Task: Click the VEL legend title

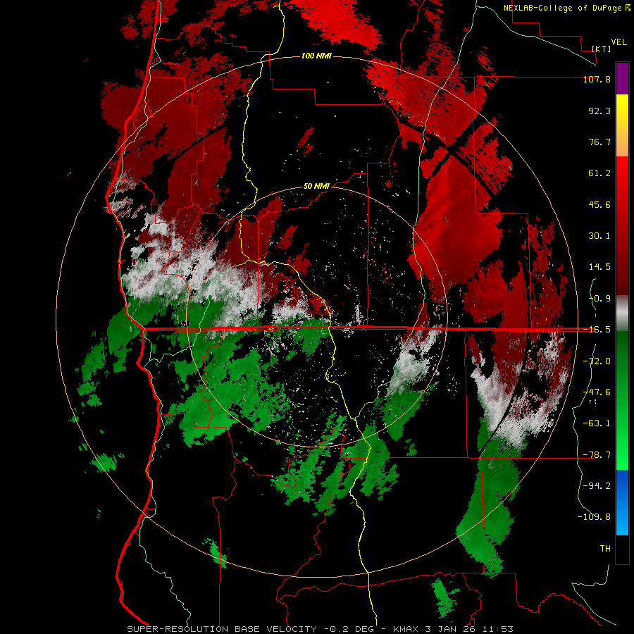Action: point(619,42)
